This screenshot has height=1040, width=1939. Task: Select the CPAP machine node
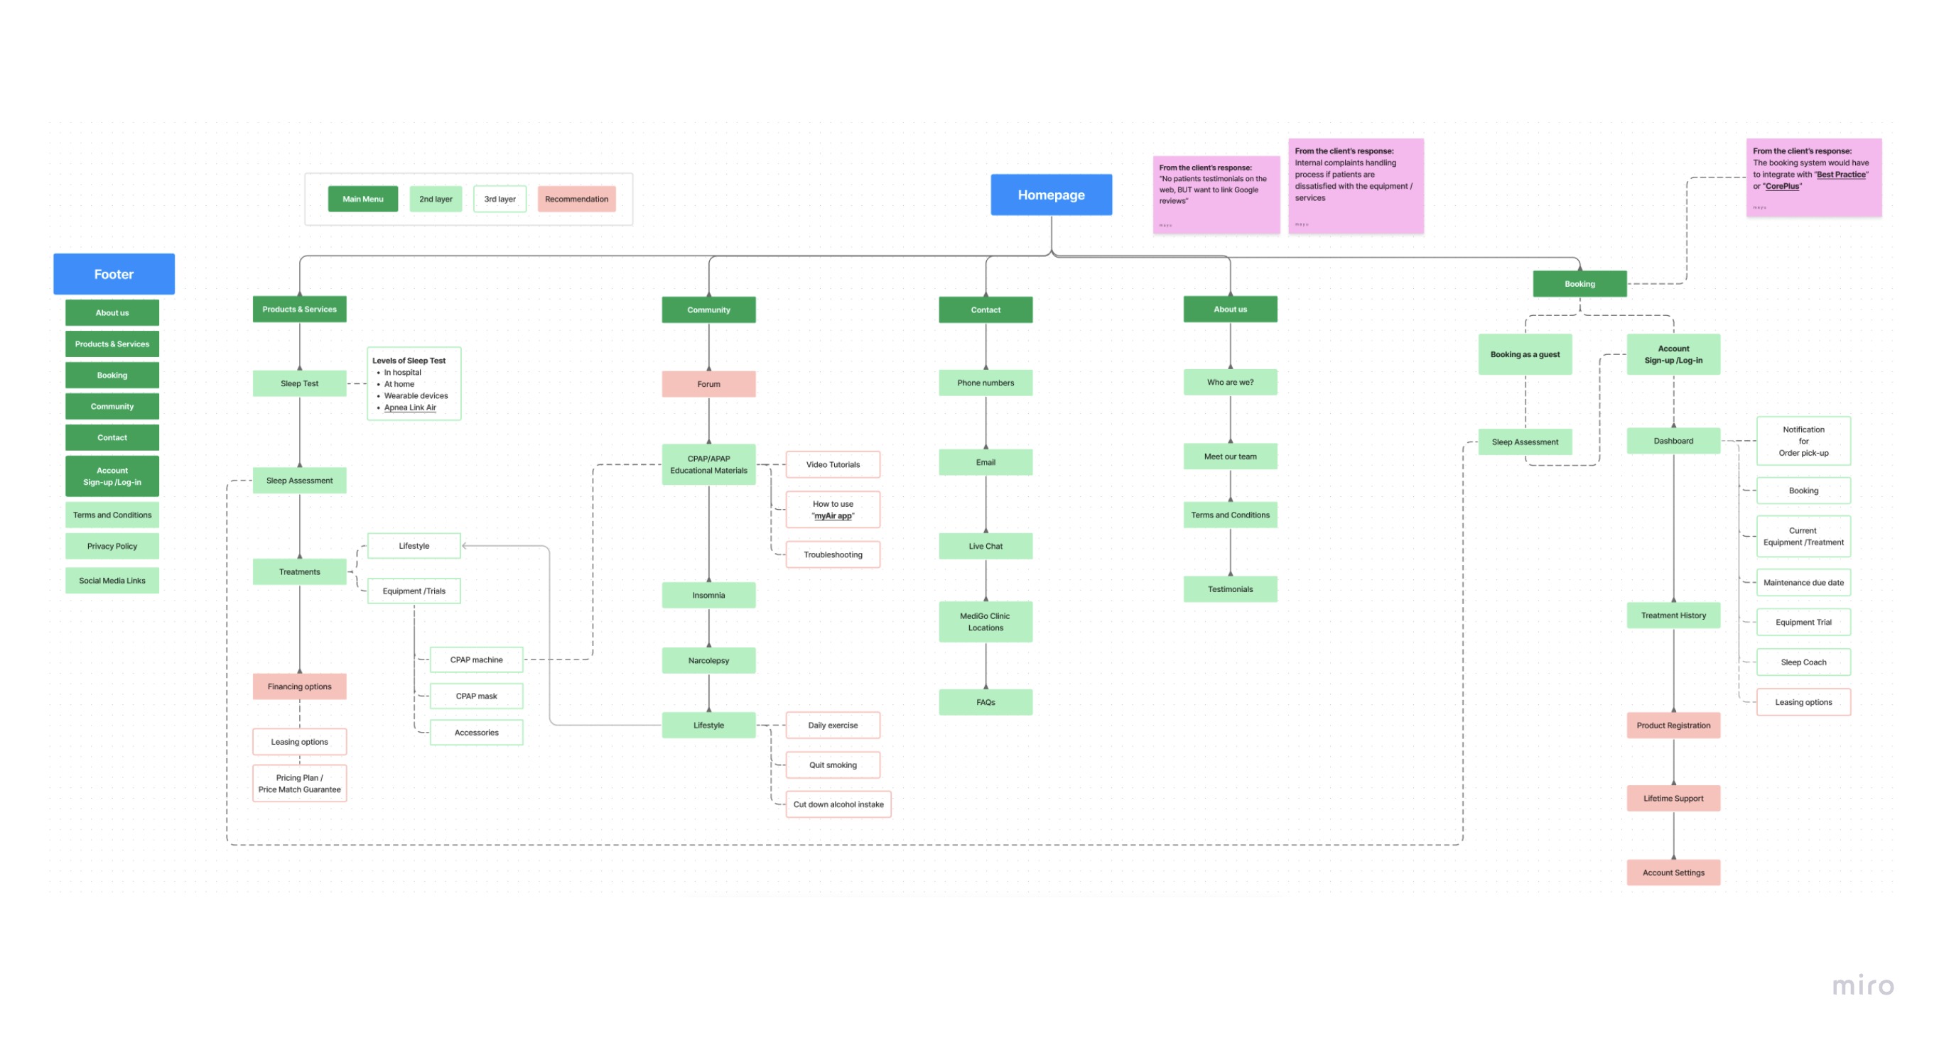point(477,659)
